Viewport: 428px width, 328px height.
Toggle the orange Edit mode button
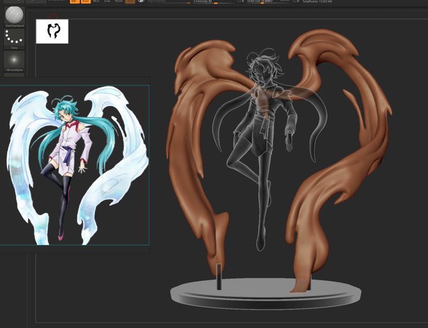74,1
